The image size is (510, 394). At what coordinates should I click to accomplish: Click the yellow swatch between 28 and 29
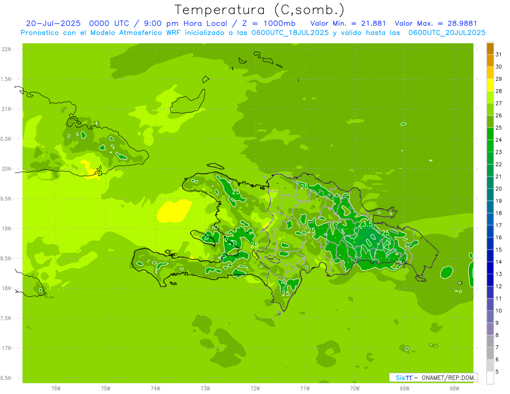[x=490, y=85]
